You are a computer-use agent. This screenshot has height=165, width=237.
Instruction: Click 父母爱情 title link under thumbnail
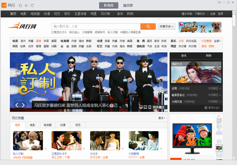click(134, 154)
